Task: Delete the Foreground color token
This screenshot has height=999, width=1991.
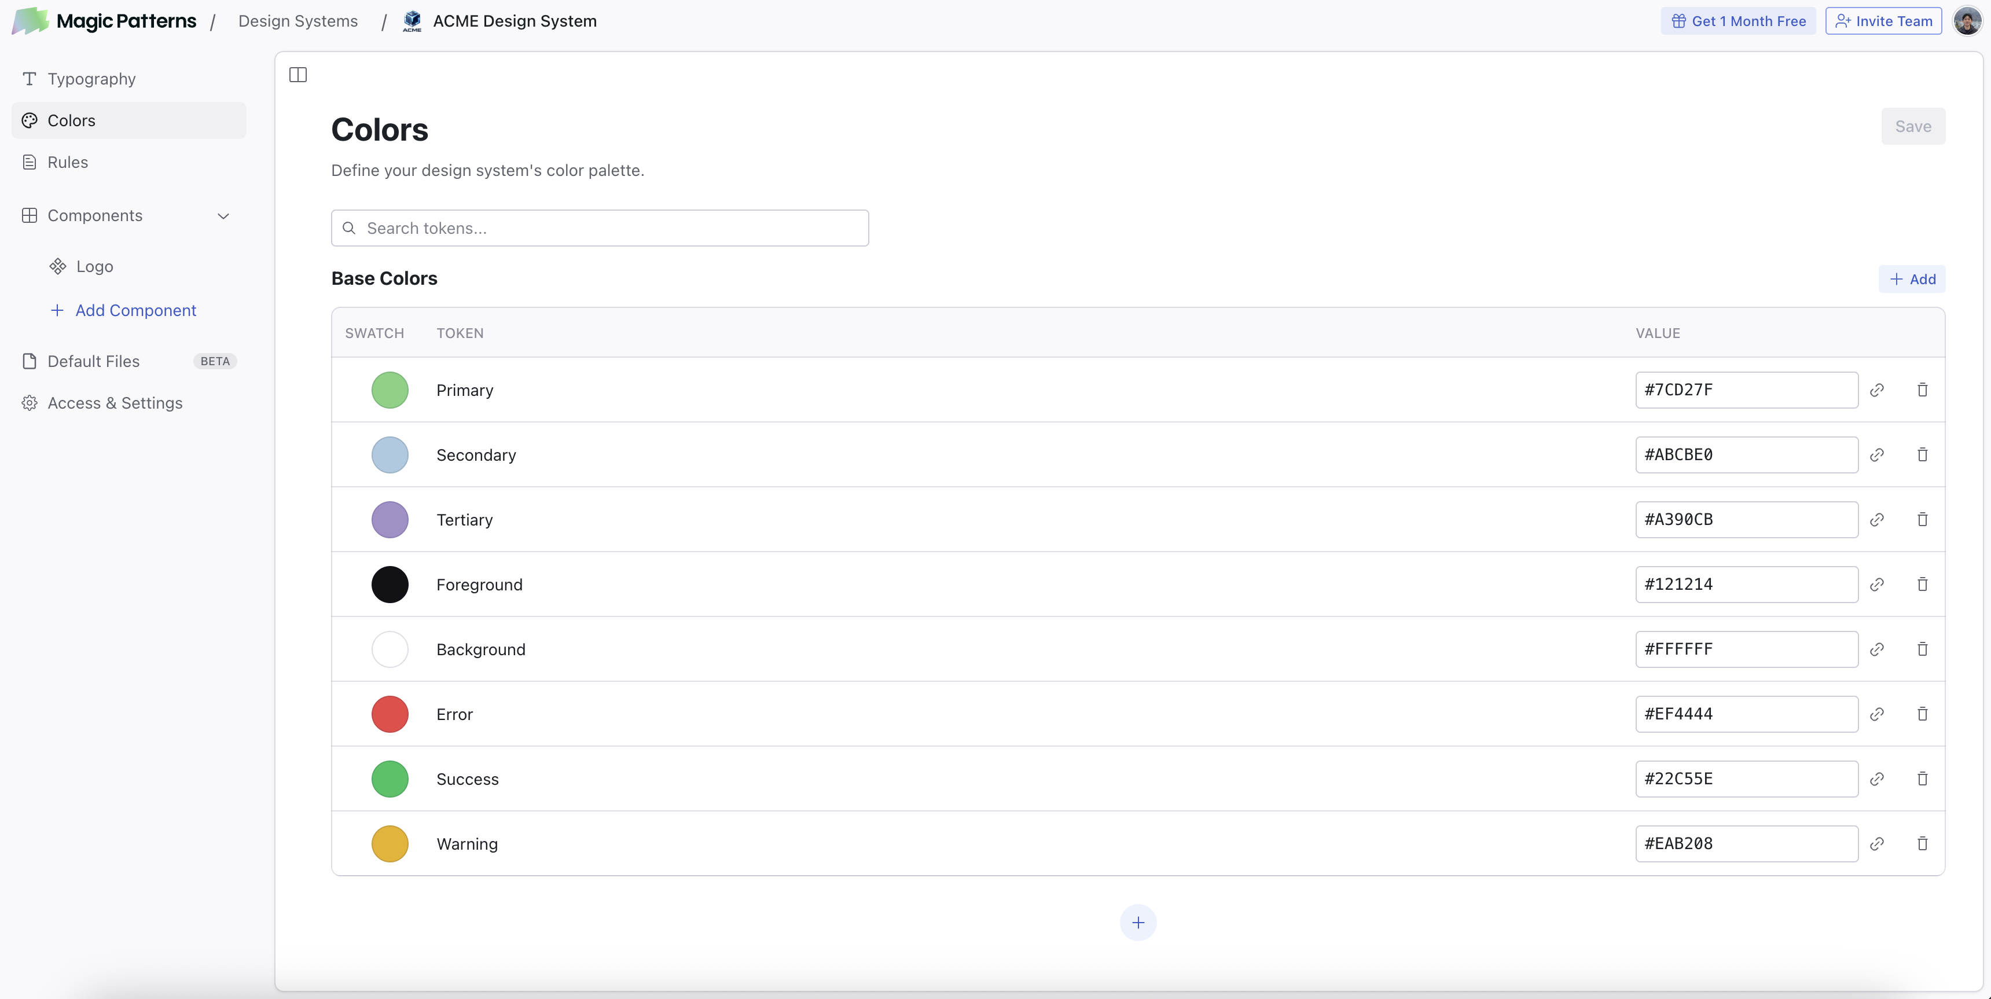Action: point(1922,585)
